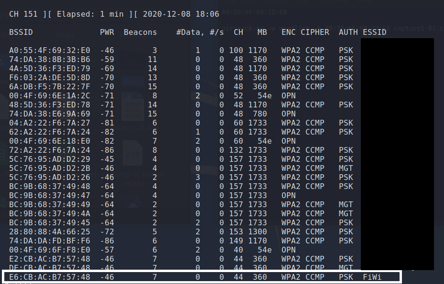
Task: Click the blacked-out ESSID redaction block
Action: pos(397,154)
